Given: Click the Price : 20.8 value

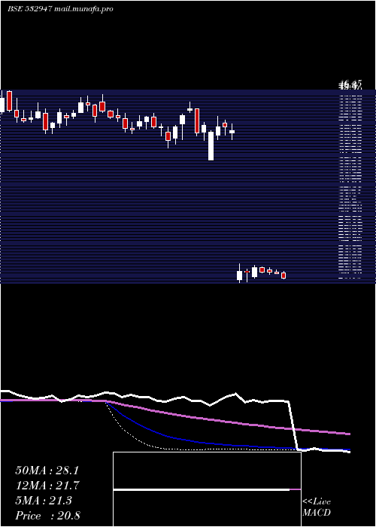Looking at the screenshot, I should (x=47, y=516).
